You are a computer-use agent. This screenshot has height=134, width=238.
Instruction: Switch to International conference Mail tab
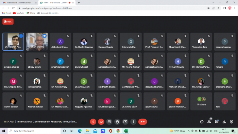pyautogui.click(x=19, y=3)
